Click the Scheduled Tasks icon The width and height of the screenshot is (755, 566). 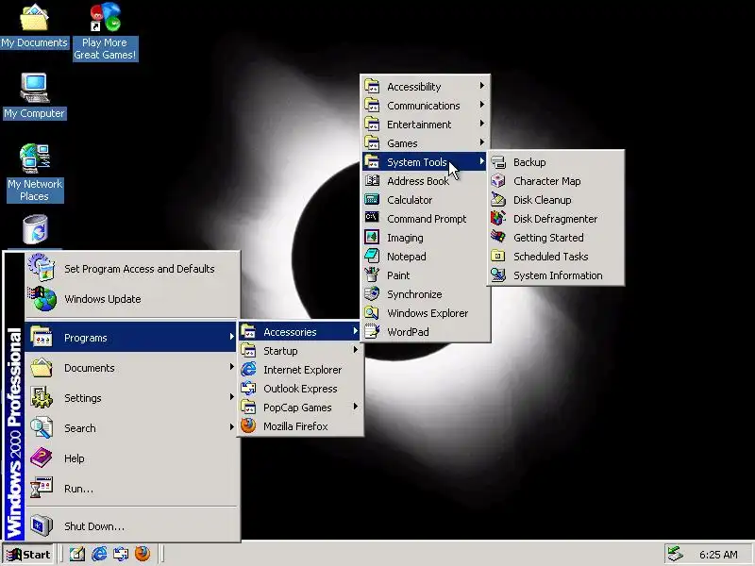498,256
